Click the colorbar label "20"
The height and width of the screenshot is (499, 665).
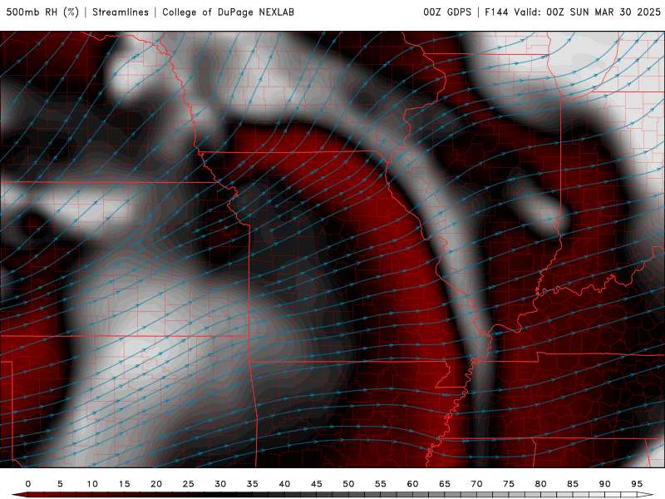156,484
